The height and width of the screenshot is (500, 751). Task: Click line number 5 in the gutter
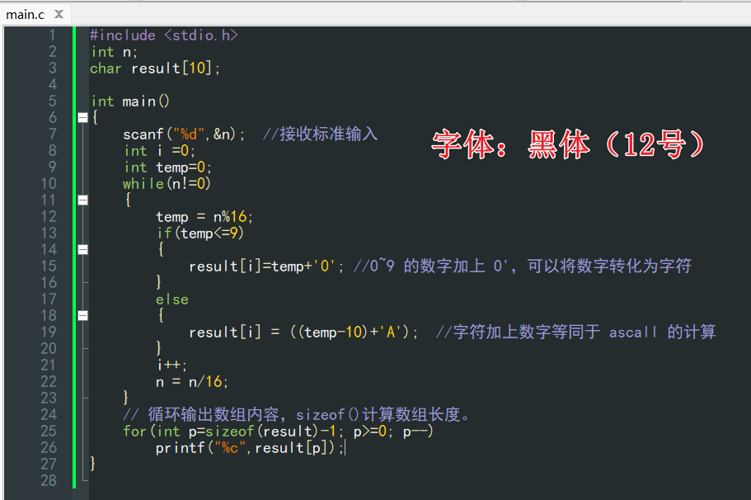click(x=52, y=101)
